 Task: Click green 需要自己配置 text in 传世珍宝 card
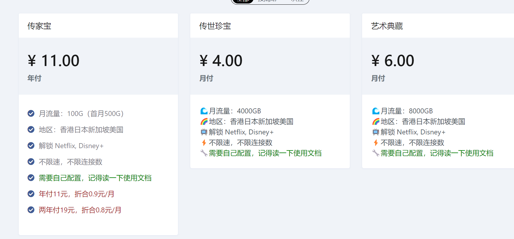tap(265, 153)
